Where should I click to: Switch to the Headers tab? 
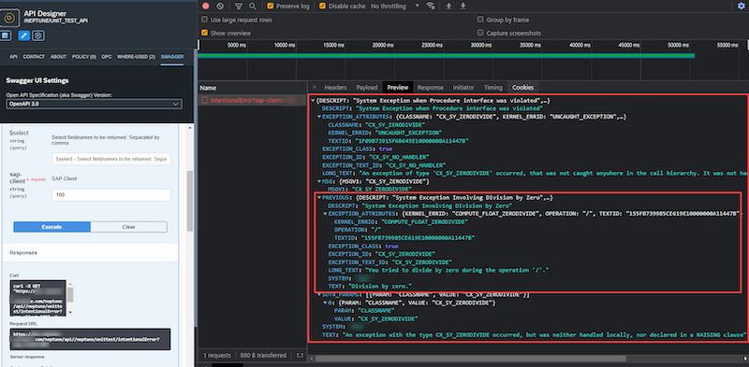click(x=335, y=87)
